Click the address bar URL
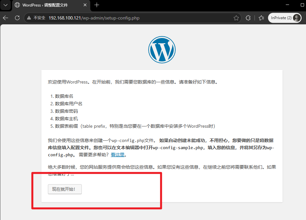The height and width of the screenshot is (220, 306). pos(94,18)
